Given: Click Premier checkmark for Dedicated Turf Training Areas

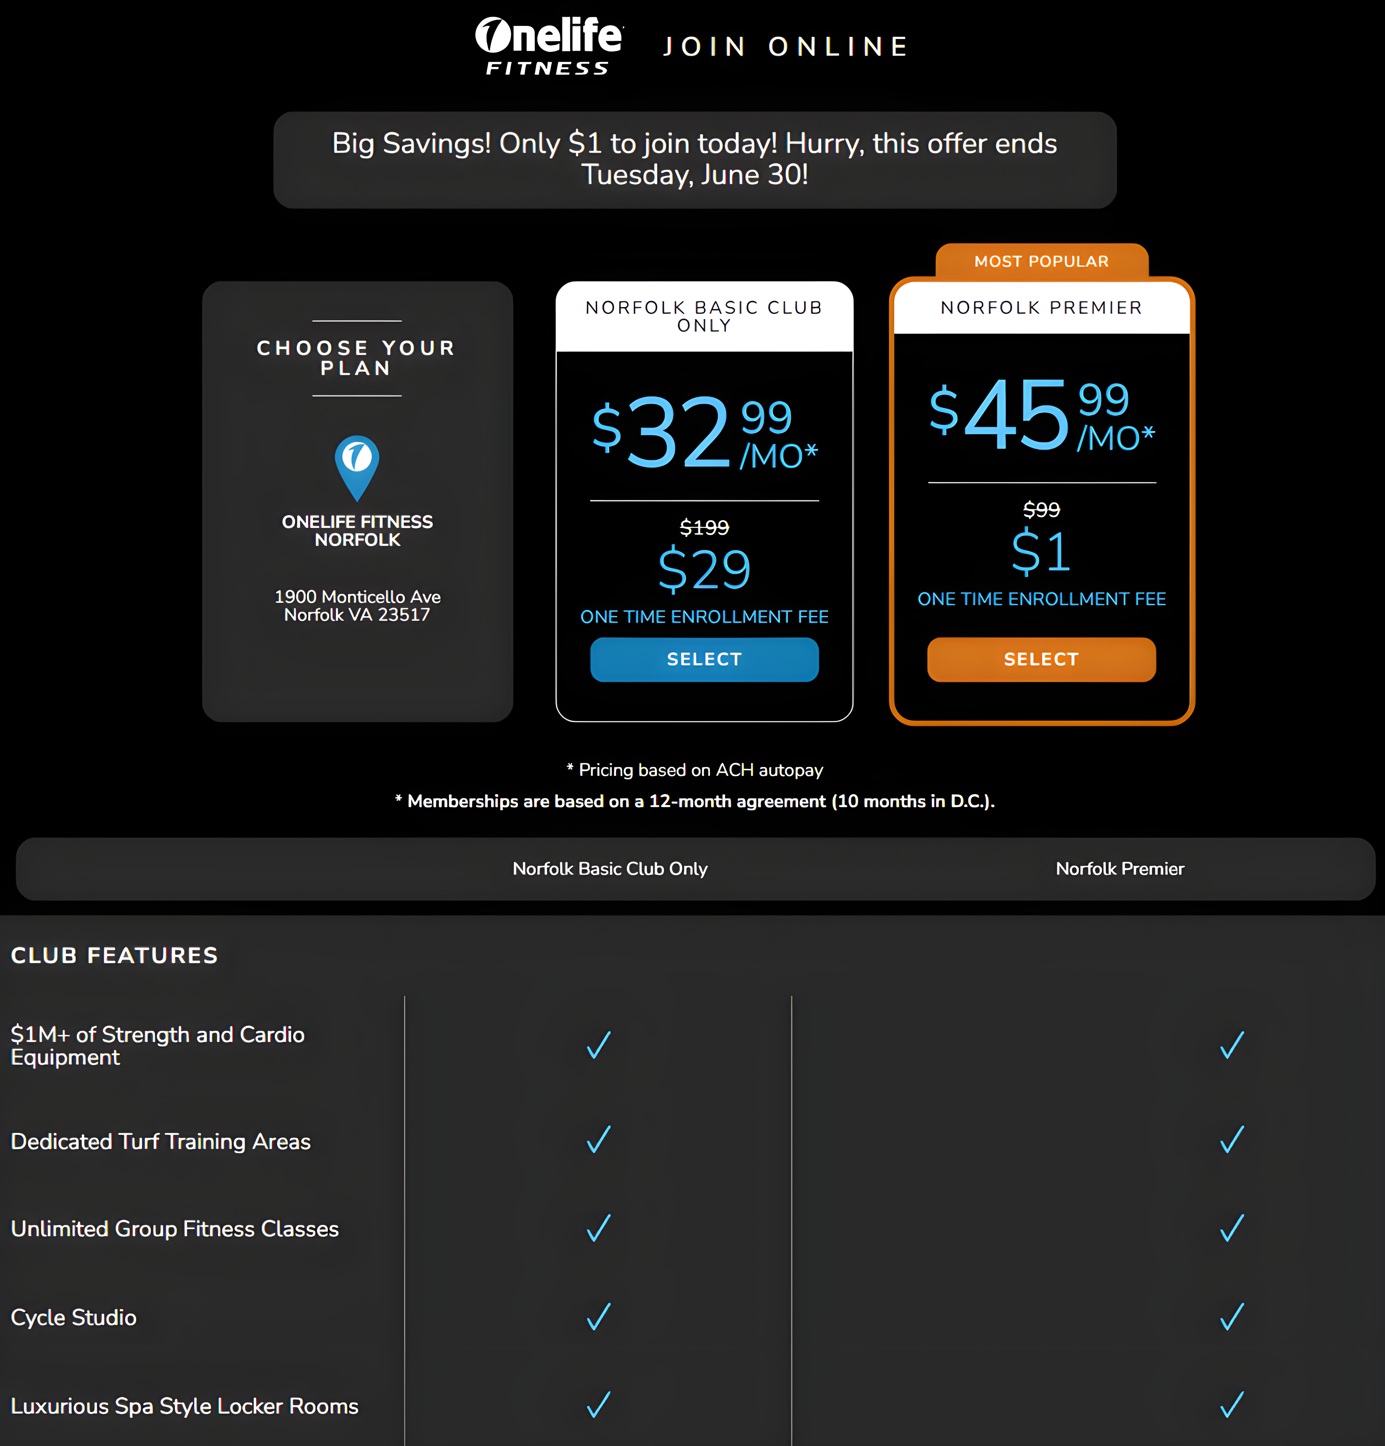Looking at the screenshot, I should pos(1232,1139).
